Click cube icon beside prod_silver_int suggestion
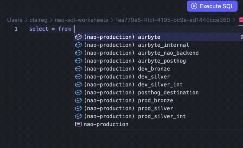The image size is (243, 148). pyautogui.click(x=78, y=116)
